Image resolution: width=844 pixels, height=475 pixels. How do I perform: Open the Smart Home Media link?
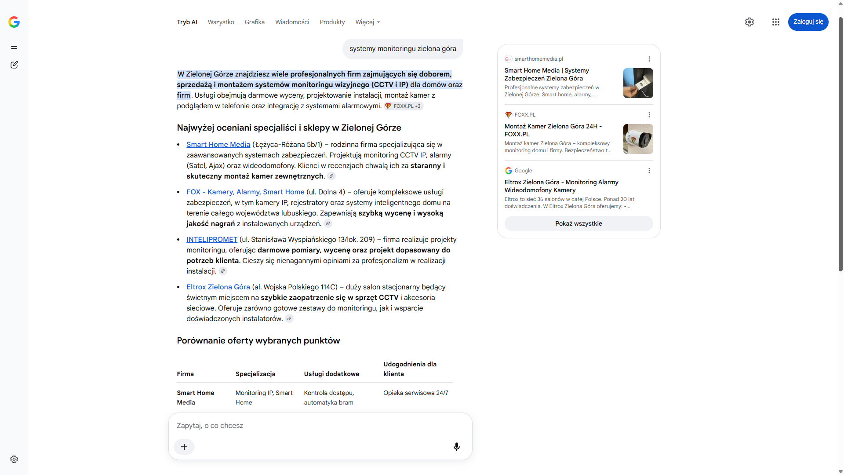(218, 145)
